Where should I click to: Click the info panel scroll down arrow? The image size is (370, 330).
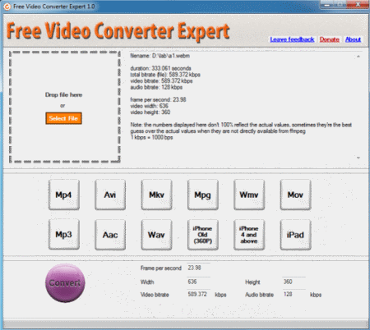pos(358,158)
